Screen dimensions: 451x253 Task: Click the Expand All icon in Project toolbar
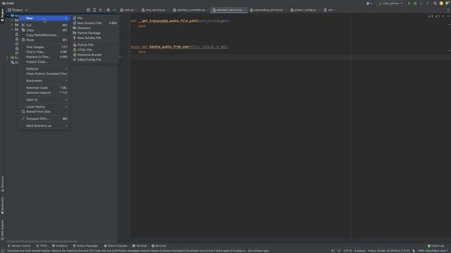94,10
